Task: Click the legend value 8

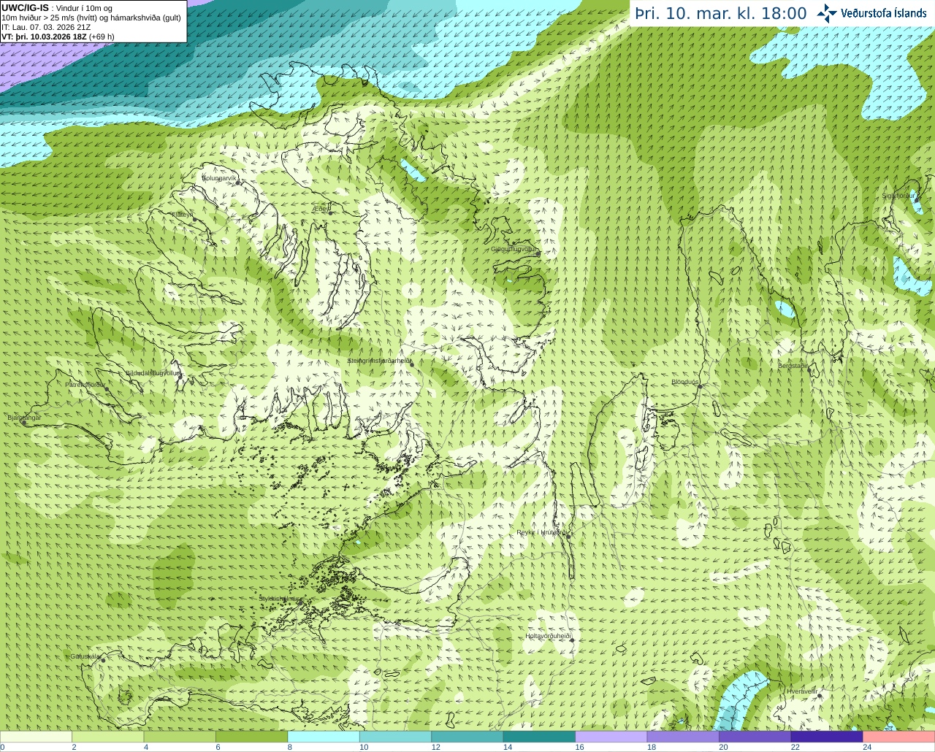Action: click(x=290, y=747)
